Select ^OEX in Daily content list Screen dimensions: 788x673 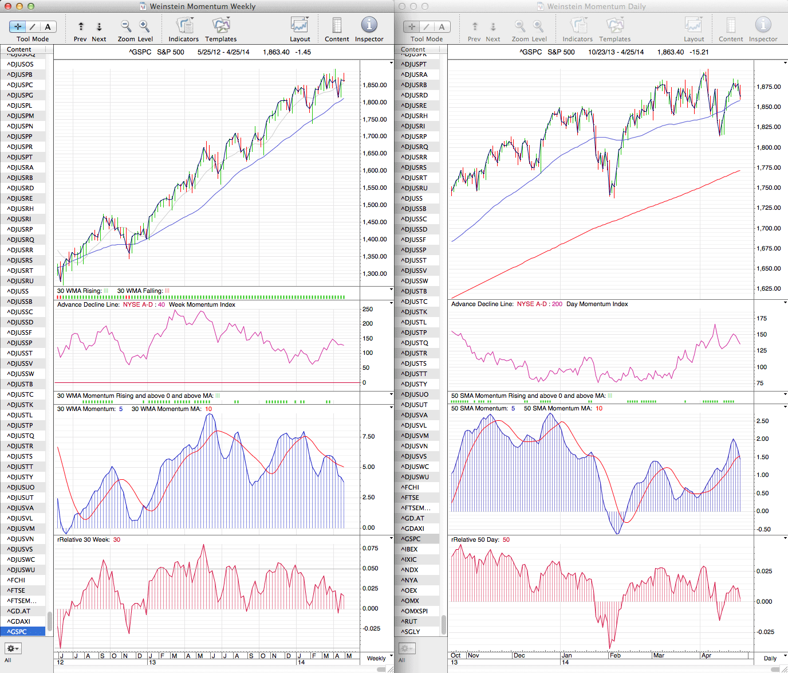417,590
